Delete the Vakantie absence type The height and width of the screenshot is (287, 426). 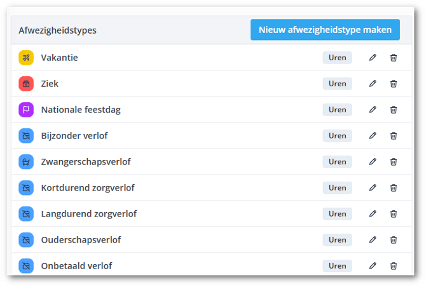click(394, 58)
